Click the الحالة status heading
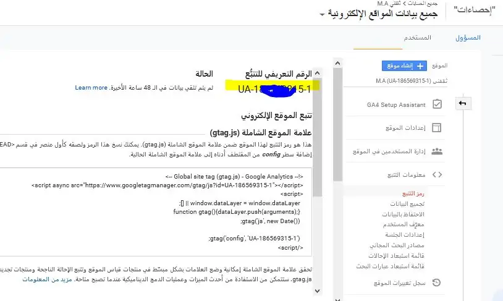The width and height of the screenshot is (503, 301). click(x=204, y=74)
